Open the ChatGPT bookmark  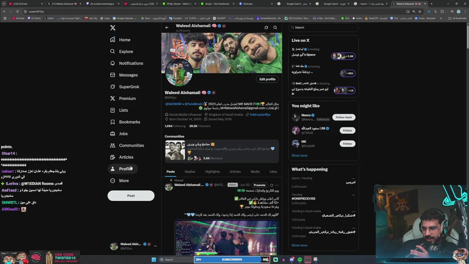pyautogui.click(x=219, y=18)
